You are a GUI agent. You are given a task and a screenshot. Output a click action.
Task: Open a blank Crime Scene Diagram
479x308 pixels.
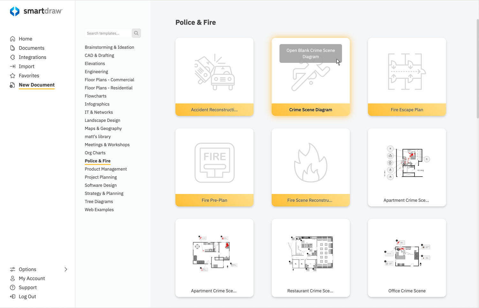coord(310,53)
